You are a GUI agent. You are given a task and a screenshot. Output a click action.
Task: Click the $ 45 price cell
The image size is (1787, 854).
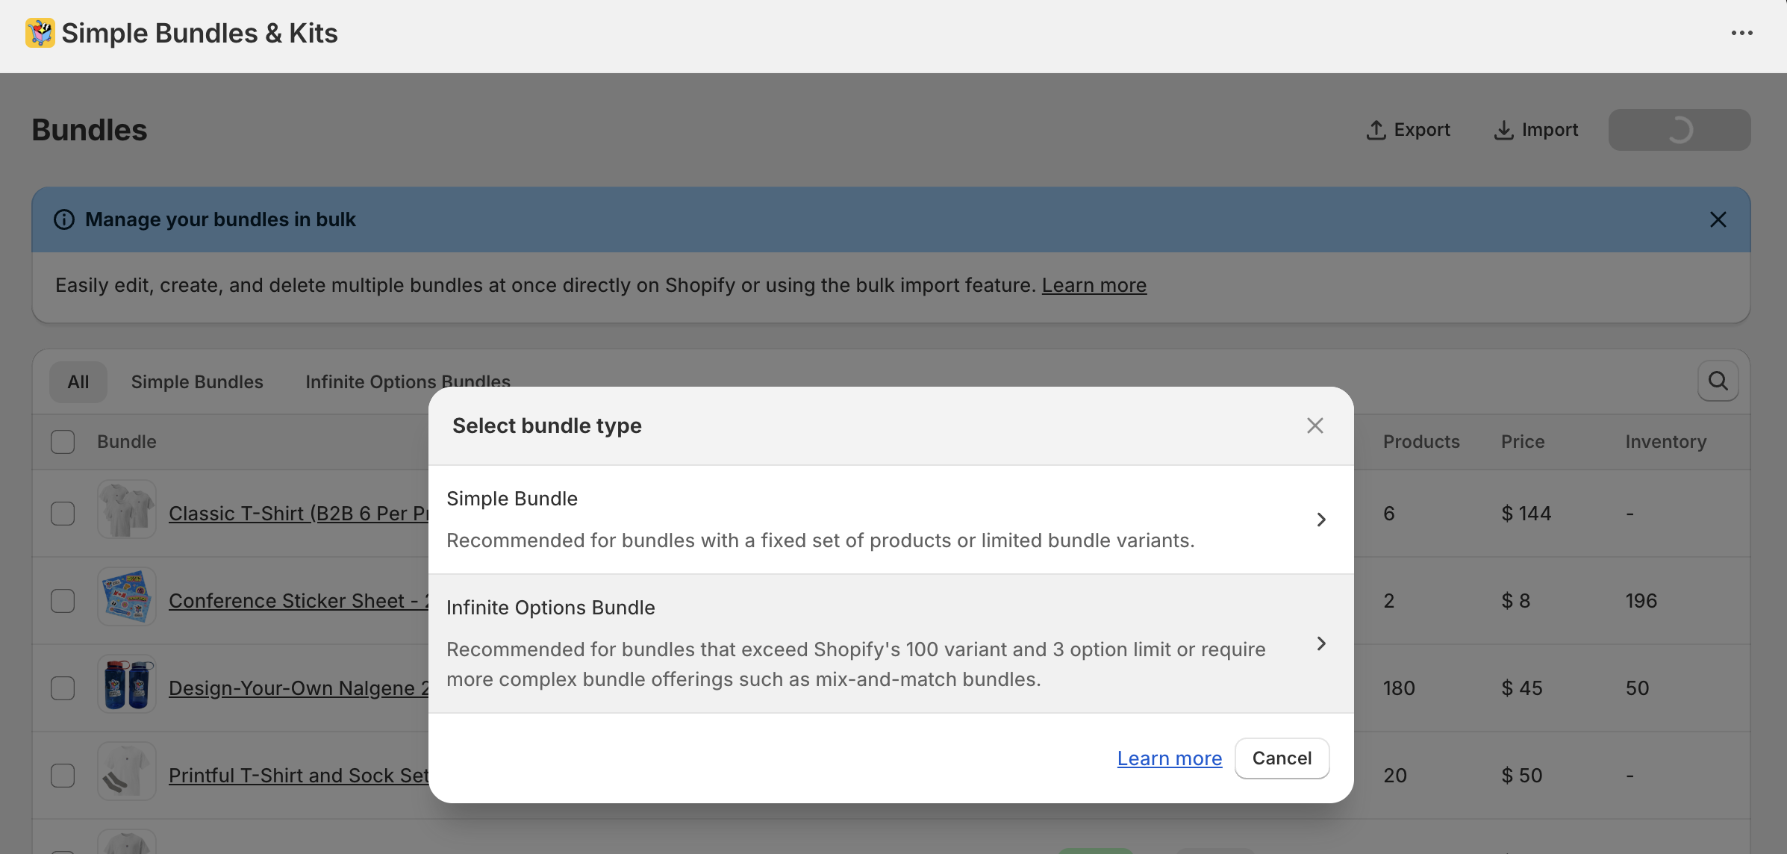[x=1522, y=688]
